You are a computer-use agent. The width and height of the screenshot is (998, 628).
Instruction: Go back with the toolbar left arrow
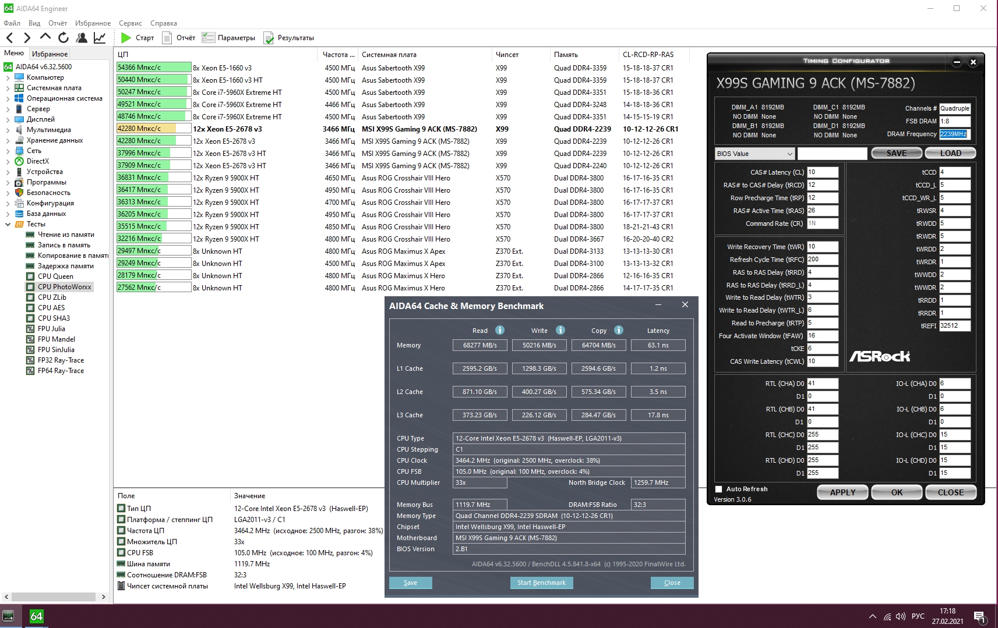[x=10, y=38]
